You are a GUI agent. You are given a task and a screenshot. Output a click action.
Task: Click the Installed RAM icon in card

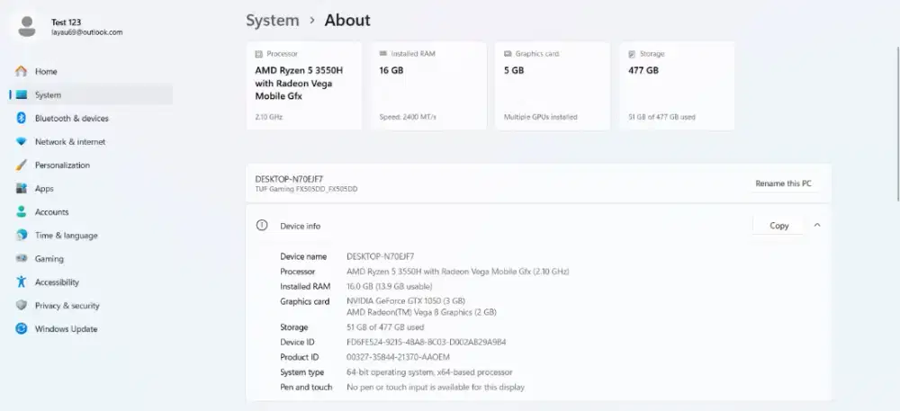click(x=382, y=53)
